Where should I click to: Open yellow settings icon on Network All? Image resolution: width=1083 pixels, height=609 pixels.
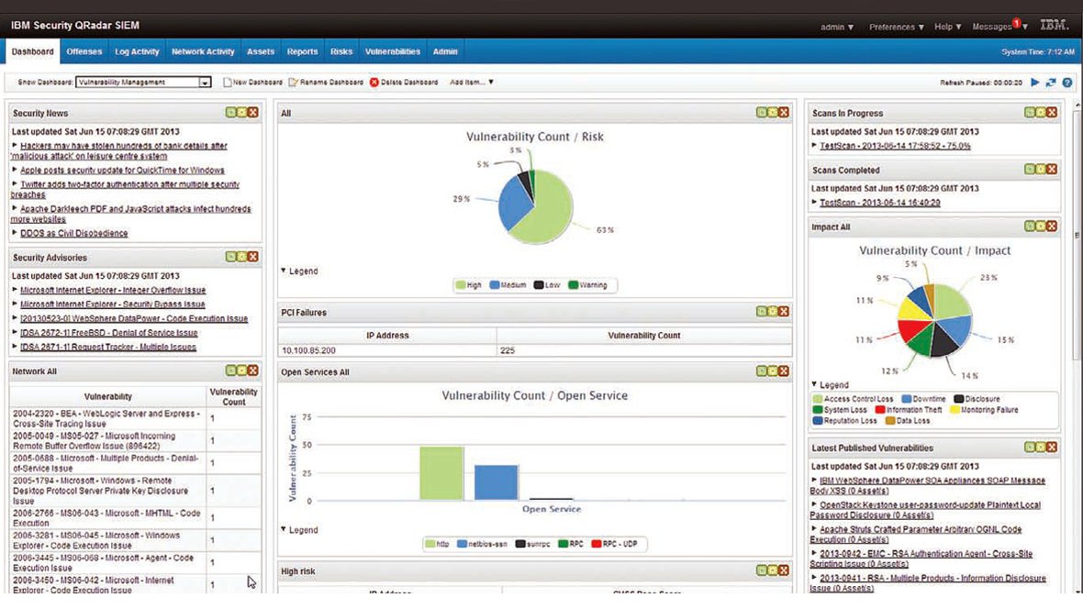tap(241, 371)
